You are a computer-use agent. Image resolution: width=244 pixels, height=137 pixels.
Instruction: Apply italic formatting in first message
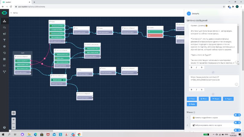(196, 67)
